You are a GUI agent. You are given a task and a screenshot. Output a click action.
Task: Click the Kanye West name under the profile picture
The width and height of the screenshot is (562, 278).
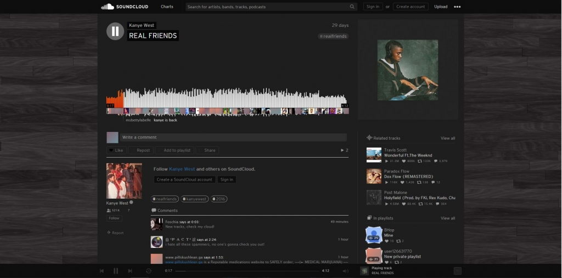pos(117,203)
